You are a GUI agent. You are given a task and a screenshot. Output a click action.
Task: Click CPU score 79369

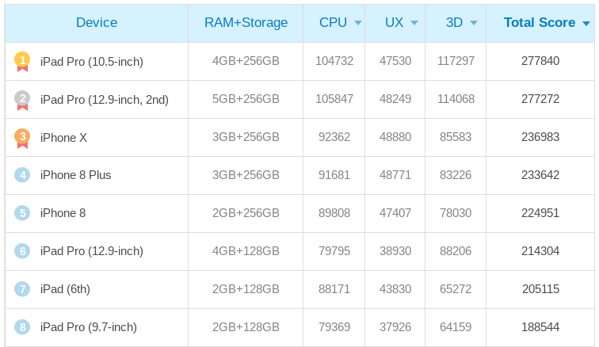pos(334,327)
